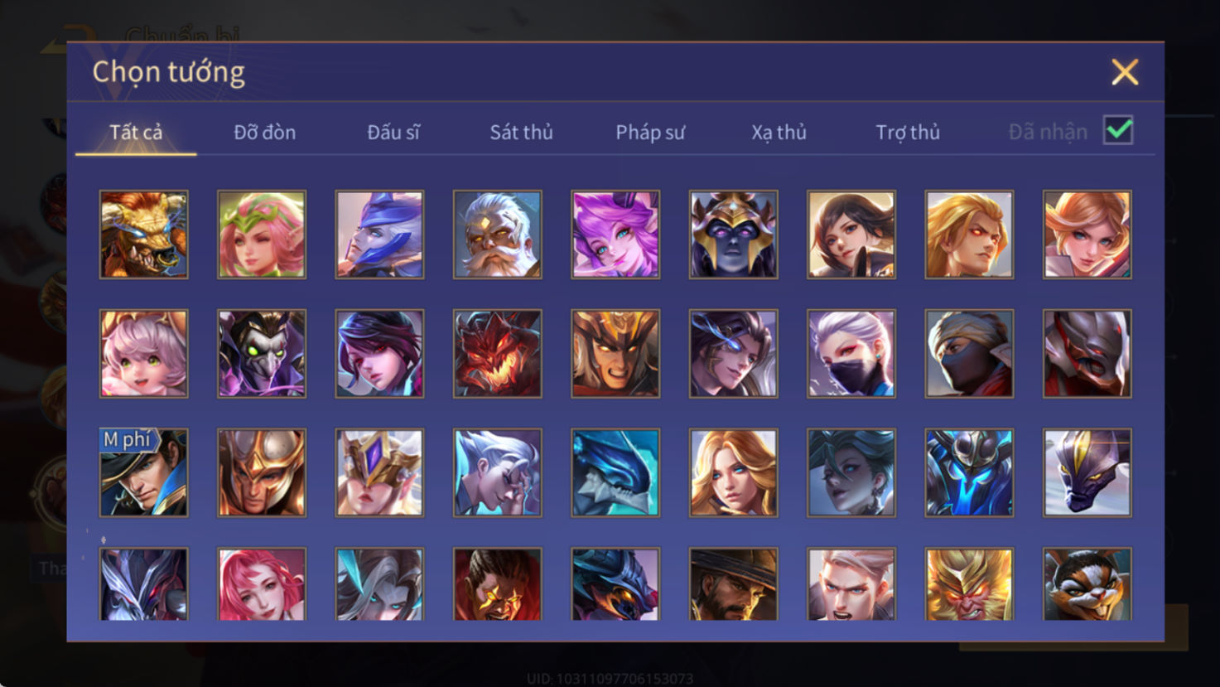Pick the cat with eye mask hero

pos(1087,584)
